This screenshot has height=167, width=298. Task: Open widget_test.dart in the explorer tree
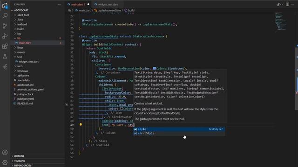pyautogui.click(x=29, y=62)
